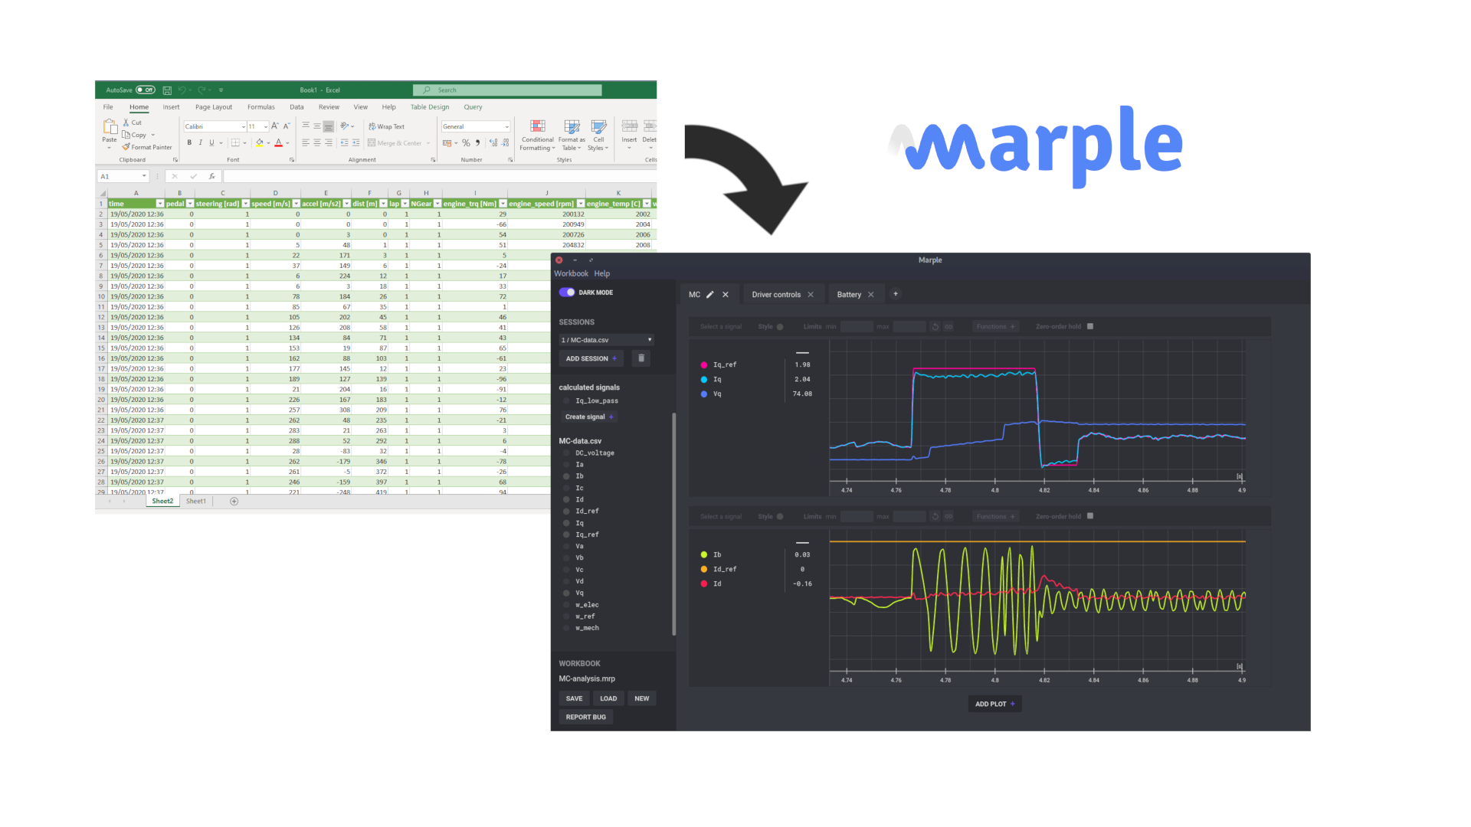Switch to the Battery tab
Viewport: 1471px width, 827px height.
849,295
